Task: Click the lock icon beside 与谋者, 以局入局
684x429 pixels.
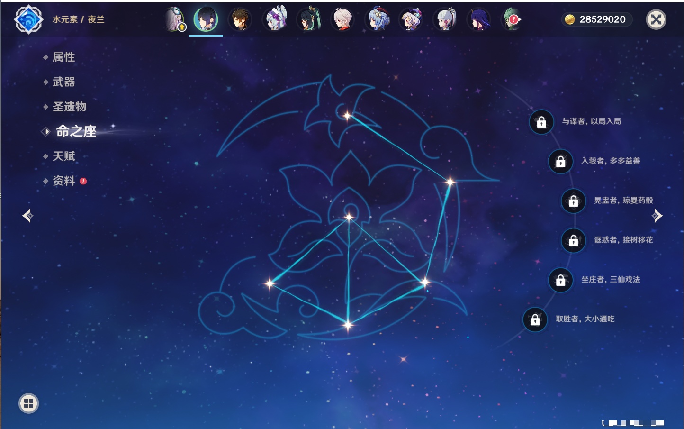Action: [541, 122]
